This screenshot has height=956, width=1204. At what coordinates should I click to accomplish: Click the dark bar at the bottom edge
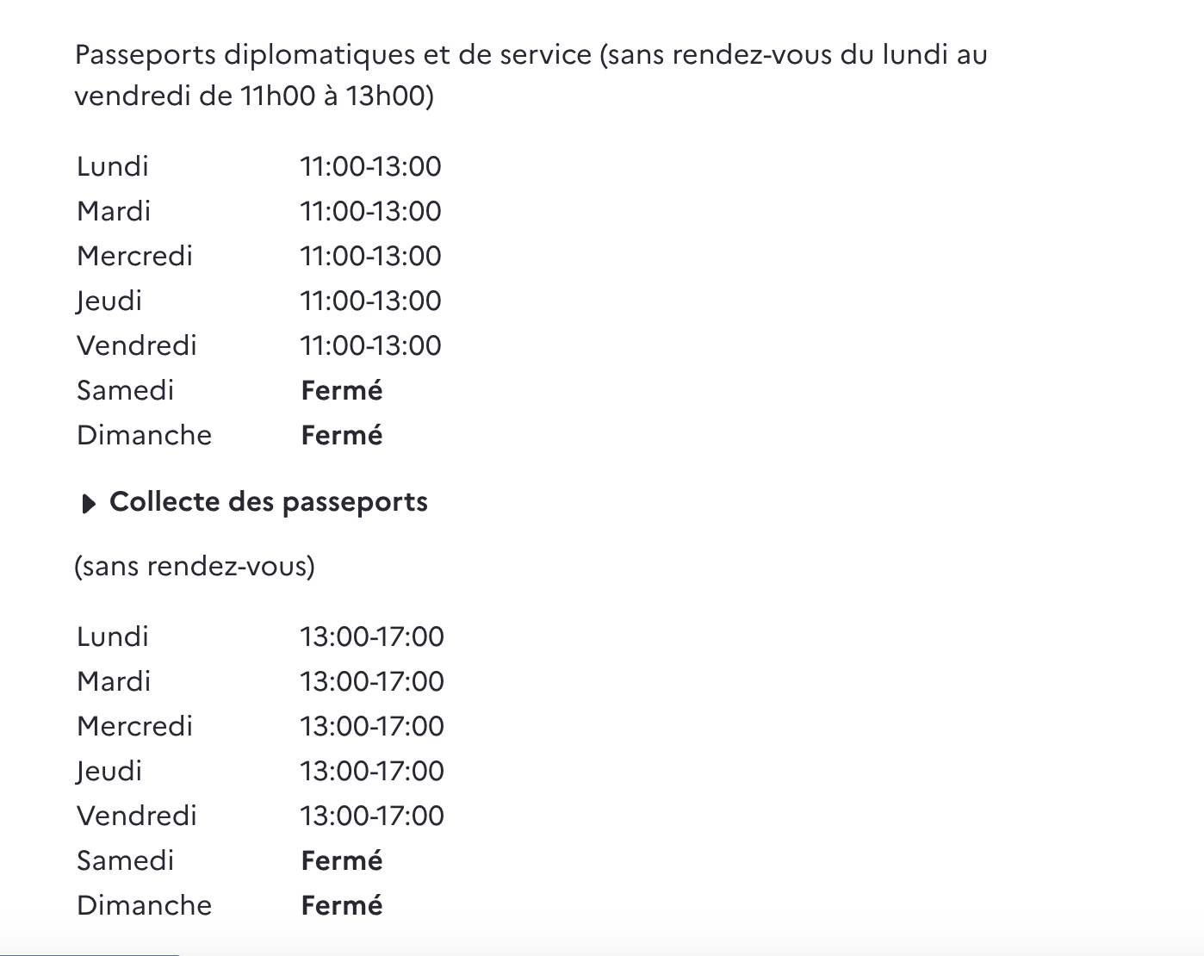tap(90, 953)
